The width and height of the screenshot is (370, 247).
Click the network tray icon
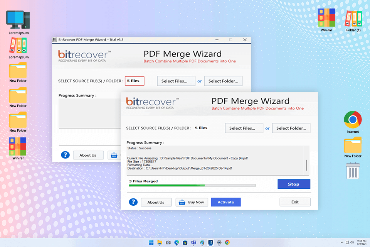coord(347,242)
